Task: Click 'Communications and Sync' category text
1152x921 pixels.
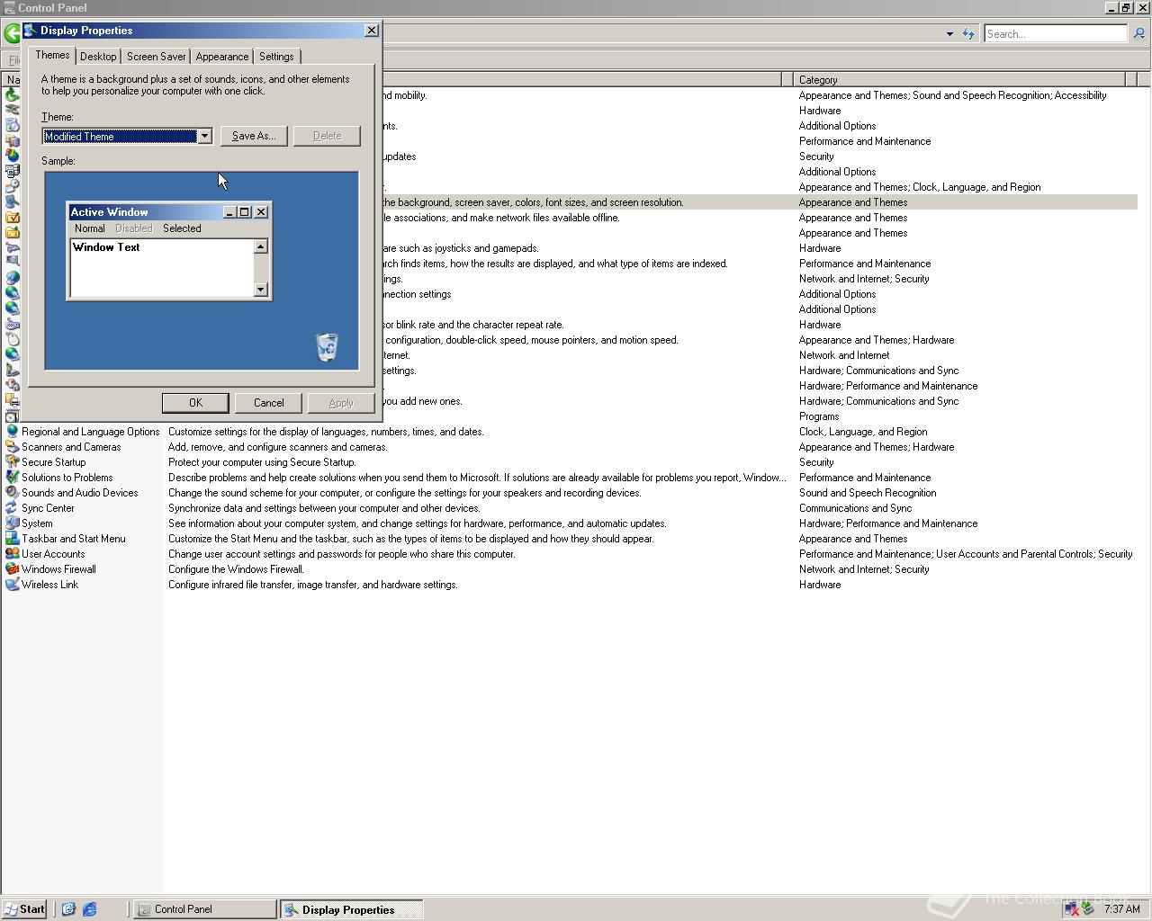Action: click(855, 508)
